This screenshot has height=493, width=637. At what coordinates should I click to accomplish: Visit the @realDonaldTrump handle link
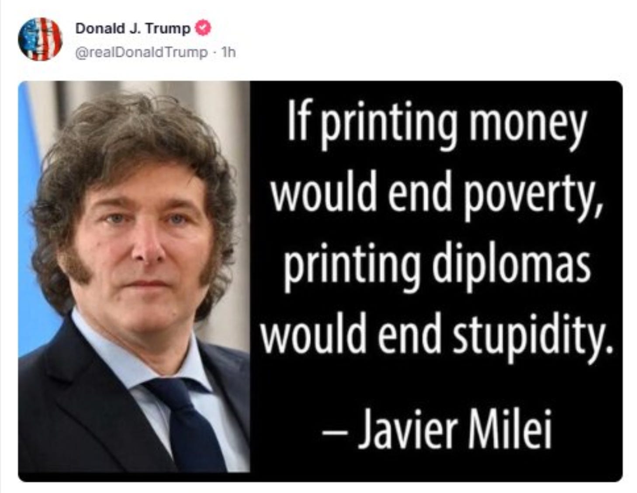coord(142,52)
